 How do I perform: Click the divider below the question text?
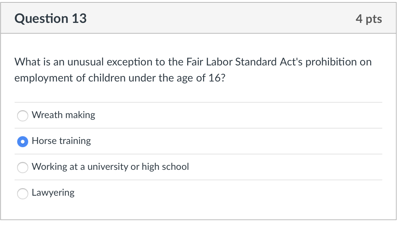click(x=198, y=102)
